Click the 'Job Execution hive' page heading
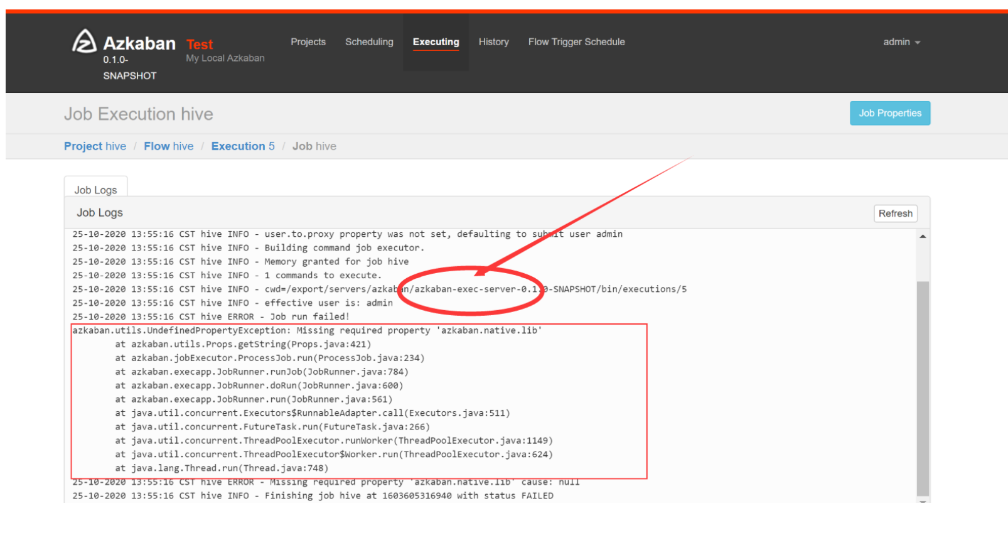The width and height of the screenshot is (1008, 540). [139, 114]
